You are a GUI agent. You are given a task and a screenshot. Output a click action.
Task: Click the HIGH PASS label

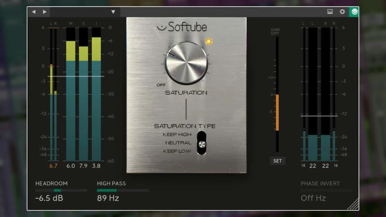click(x=111, y=183)
